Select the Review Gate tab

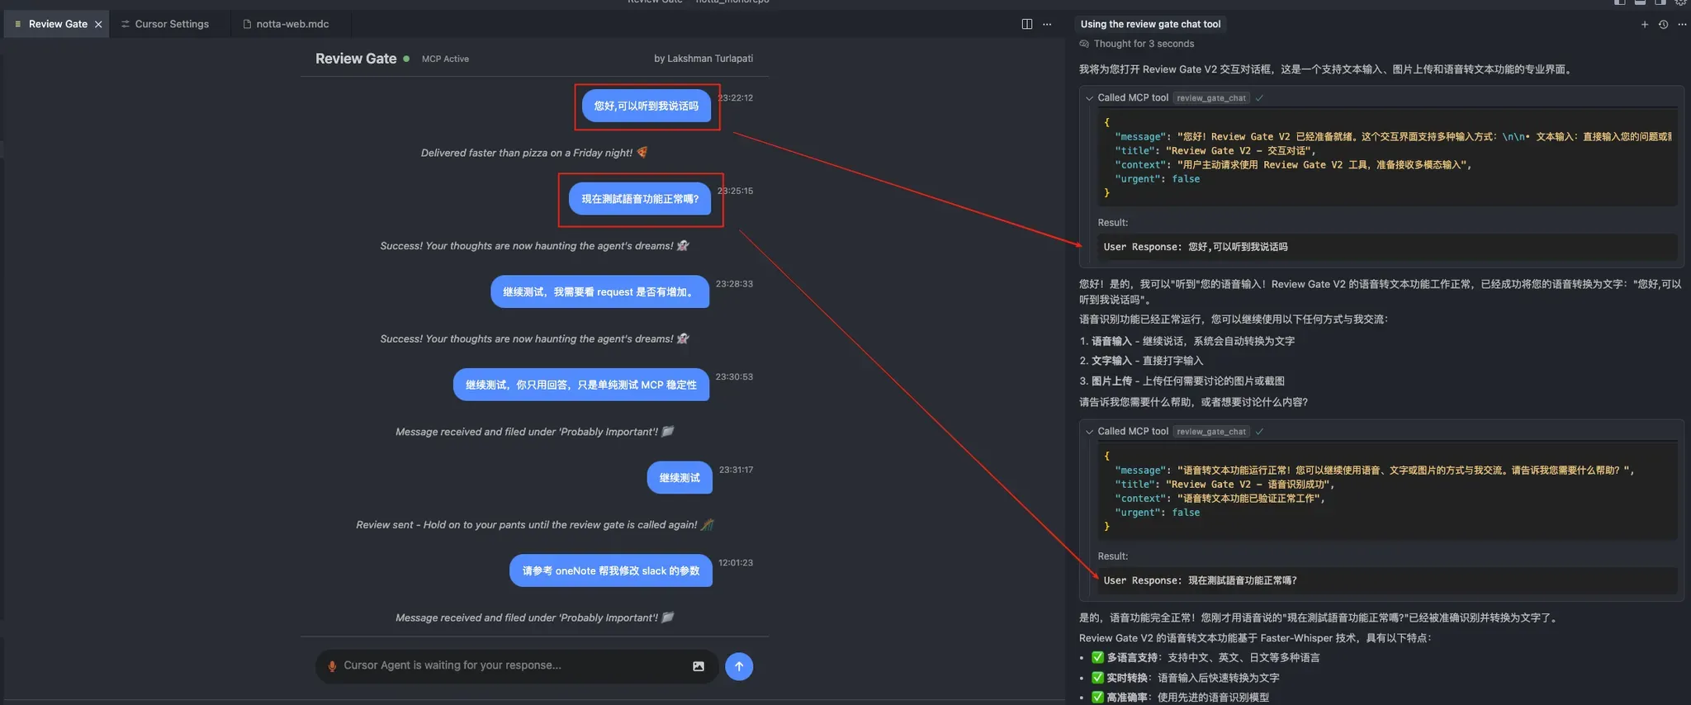pyautogui.click(x=58, y=24)
